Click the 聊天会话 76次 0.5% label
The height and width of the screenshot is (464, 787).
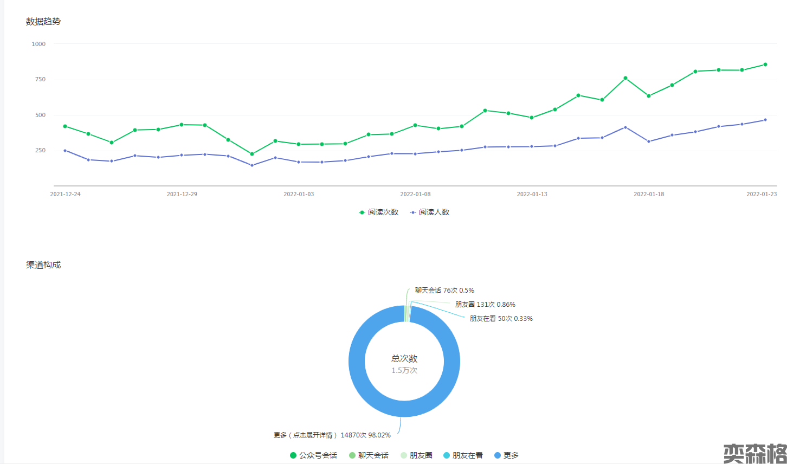444,291
